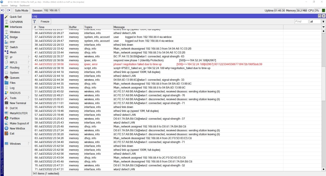This screenshot has width=326, height=176.
Task: Open the Mesh menu
Action: [x=13, y=52]
